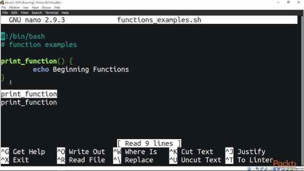Viewport: 304px width, 171px height.
Task: Open the Terminal menu in terminal window
Action: coord(52,12)
